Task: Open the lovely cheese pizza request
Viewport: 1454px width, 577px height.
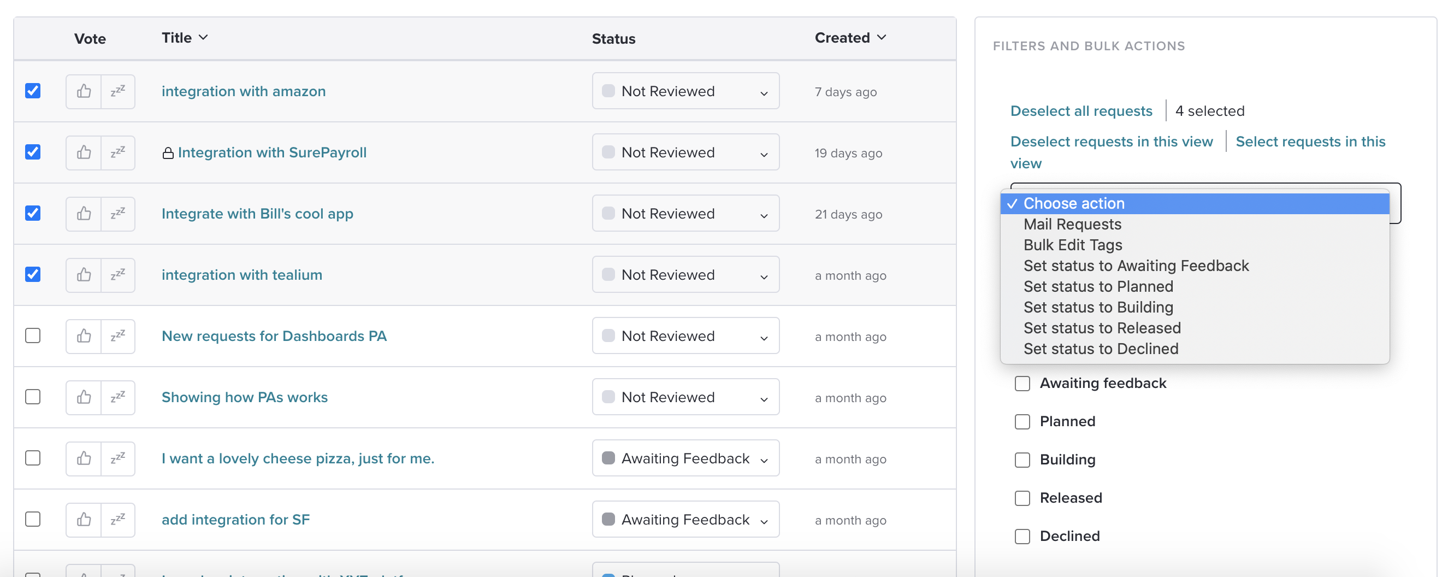Action: pos(298,458)
